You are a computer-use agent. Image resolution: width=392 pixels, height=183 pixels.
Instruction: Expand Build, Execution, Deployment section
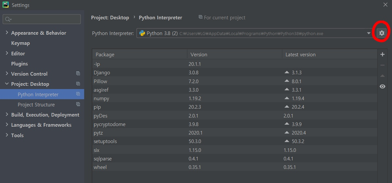pyautogui.click(x=7, y=115)
